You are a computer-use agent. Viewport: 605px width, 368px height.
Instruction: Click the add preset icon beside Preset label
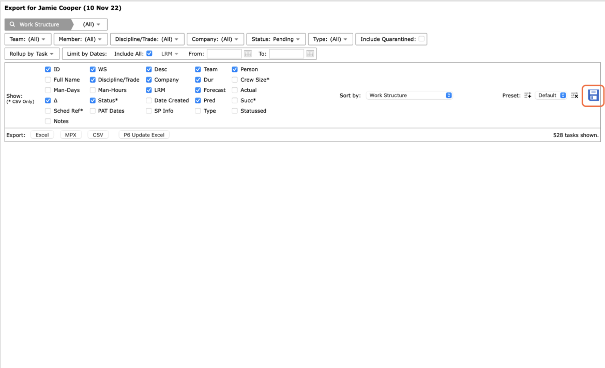tap(527, 95)
